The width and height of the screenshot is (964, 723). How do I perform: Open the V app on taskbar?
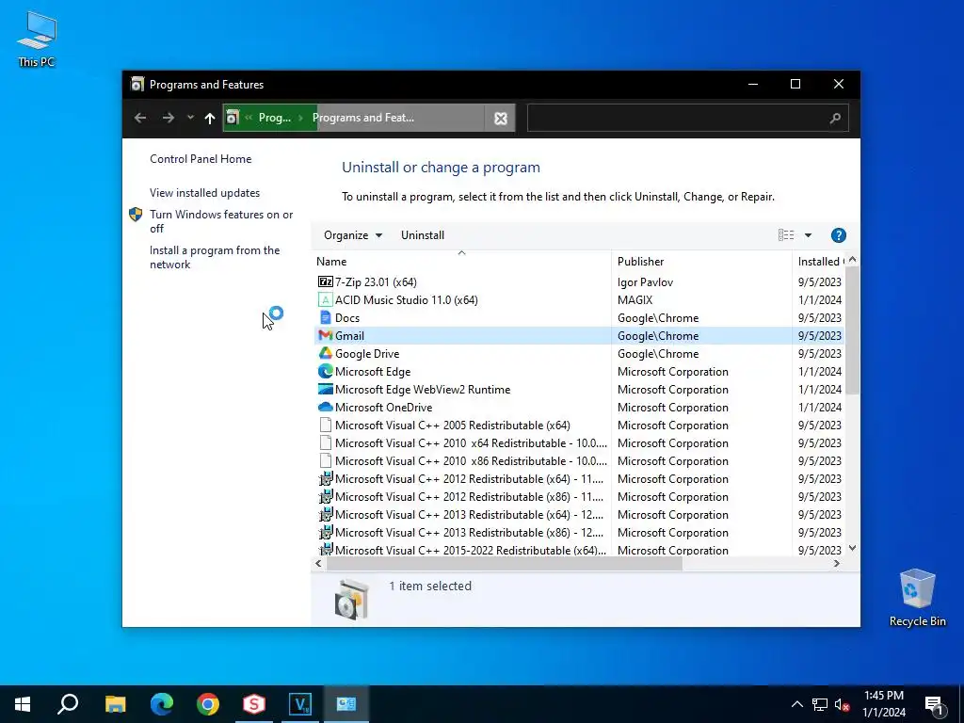pos(300,704)
